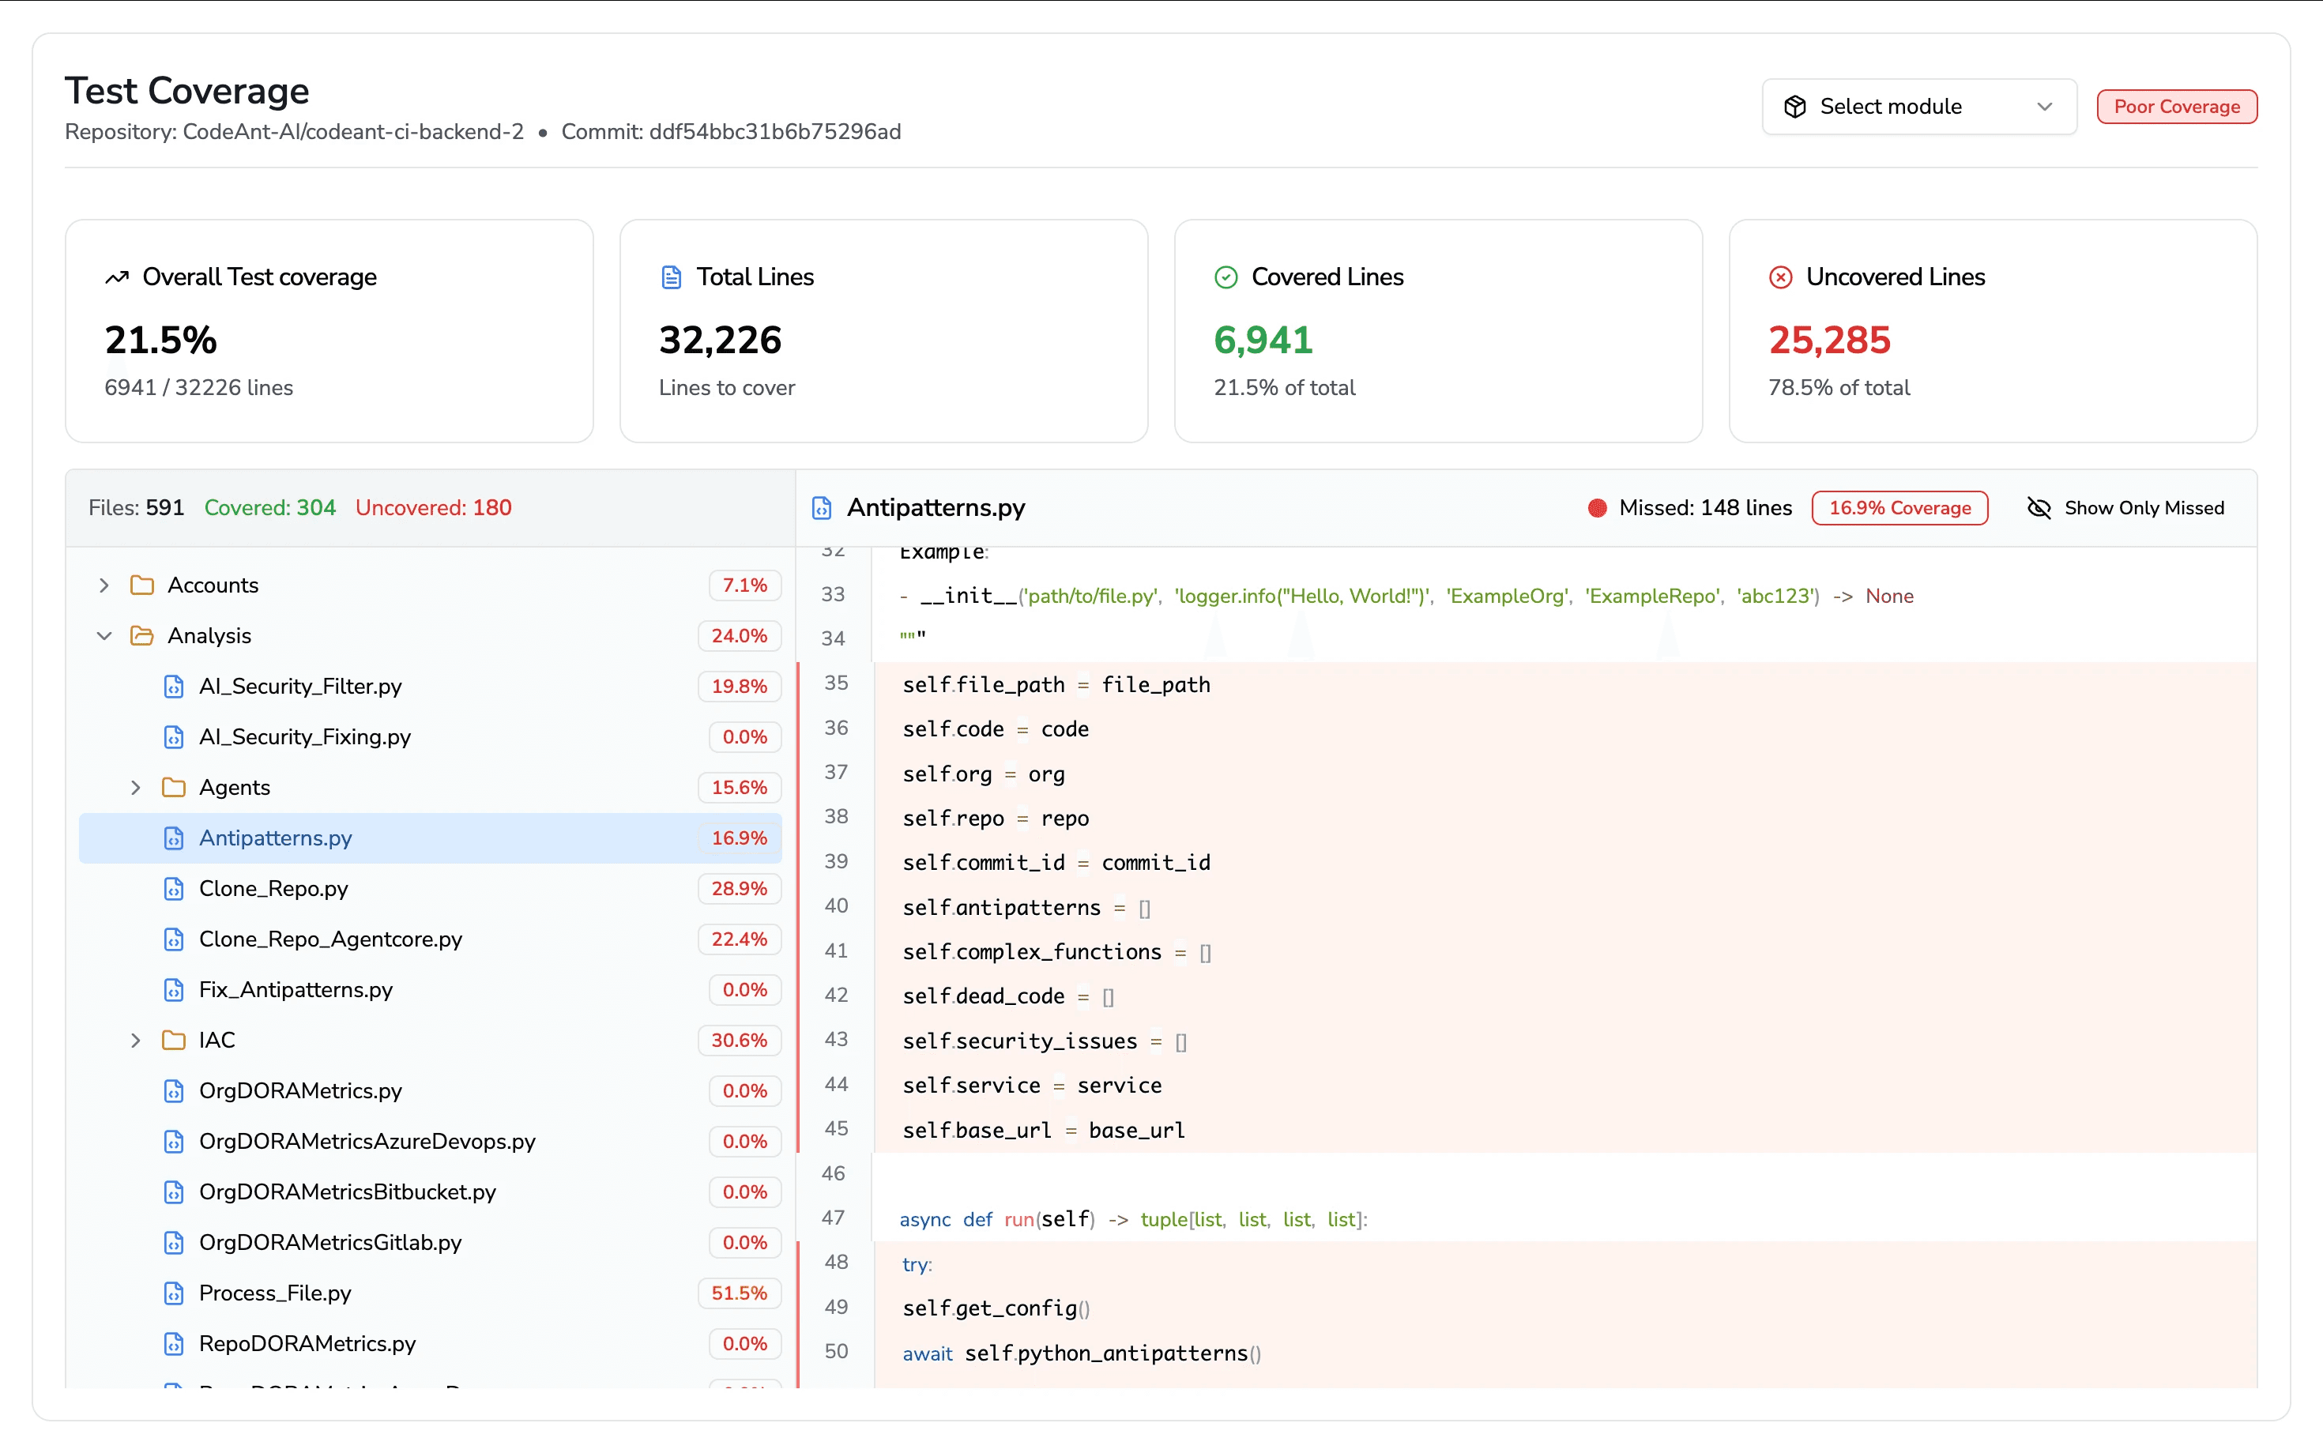2323x1453 pixels.
Task: Click the open Analysis folder icon
Action: point(142,636)
